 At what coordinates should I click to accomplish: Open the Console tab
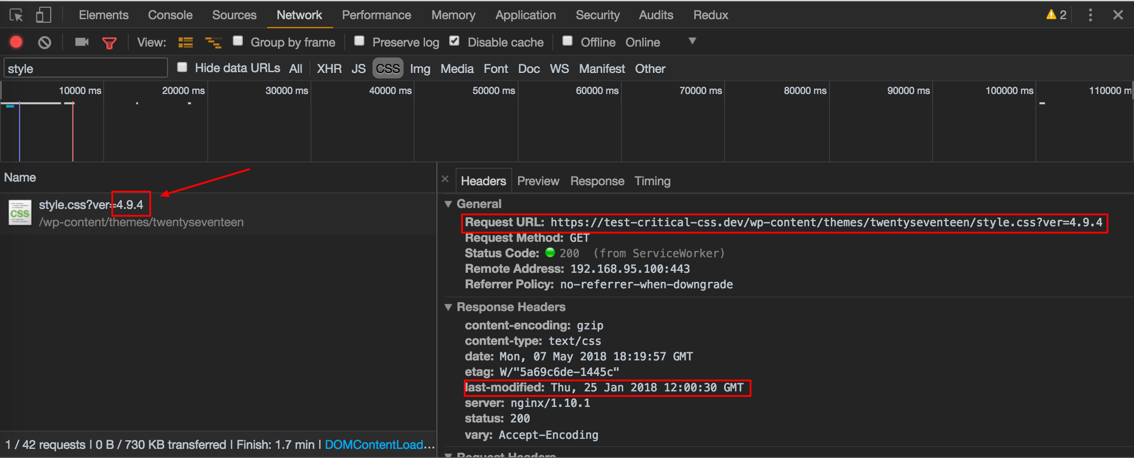170,15
